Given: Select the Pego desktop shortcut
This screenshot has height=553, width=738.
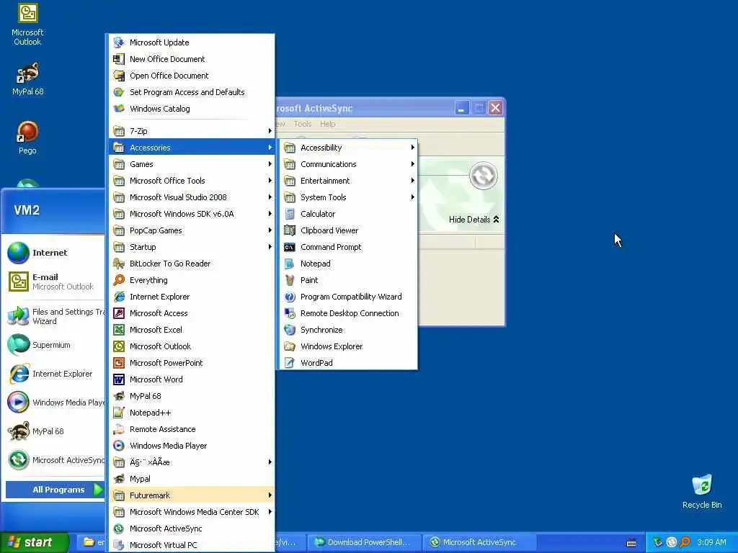Looking at the screenshot, I should [27, 138].
